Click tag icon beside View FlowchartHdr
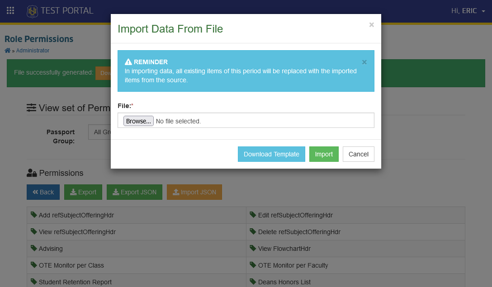Viewport: 492px width, 287px height. (253, 248)
